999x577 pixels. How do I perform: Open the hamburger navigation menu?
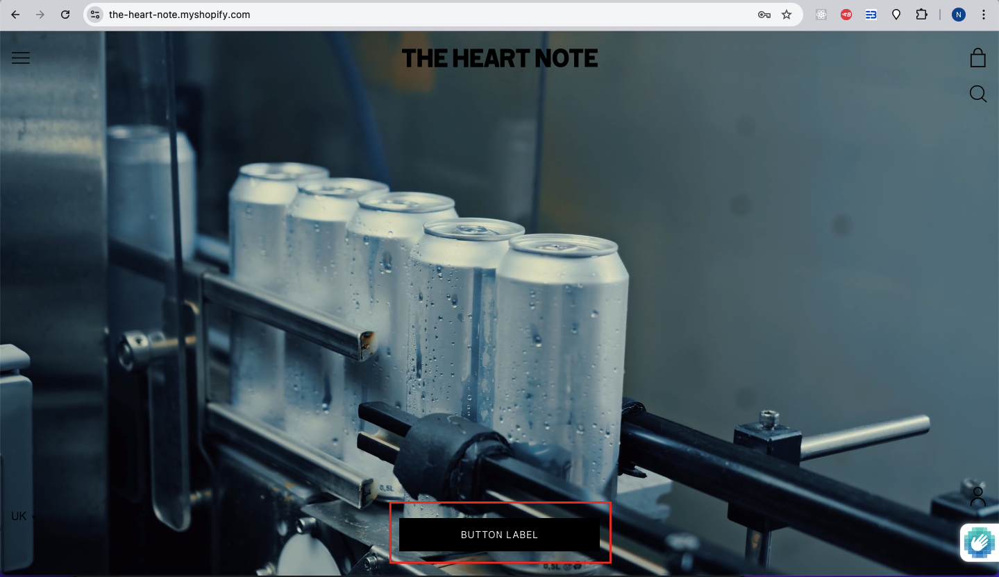21,58
